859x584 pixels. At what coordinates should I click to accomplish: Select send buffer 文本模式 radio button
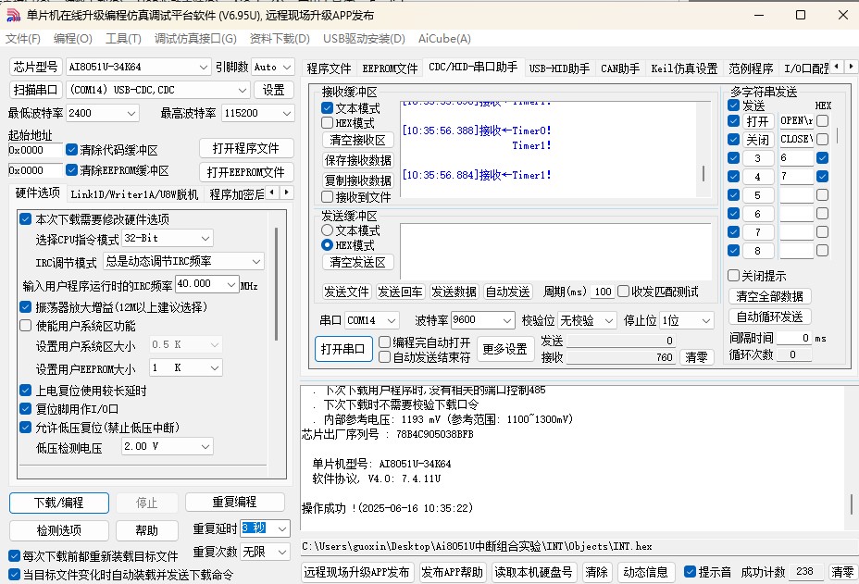pyautogui.click(x=327, y=230)
